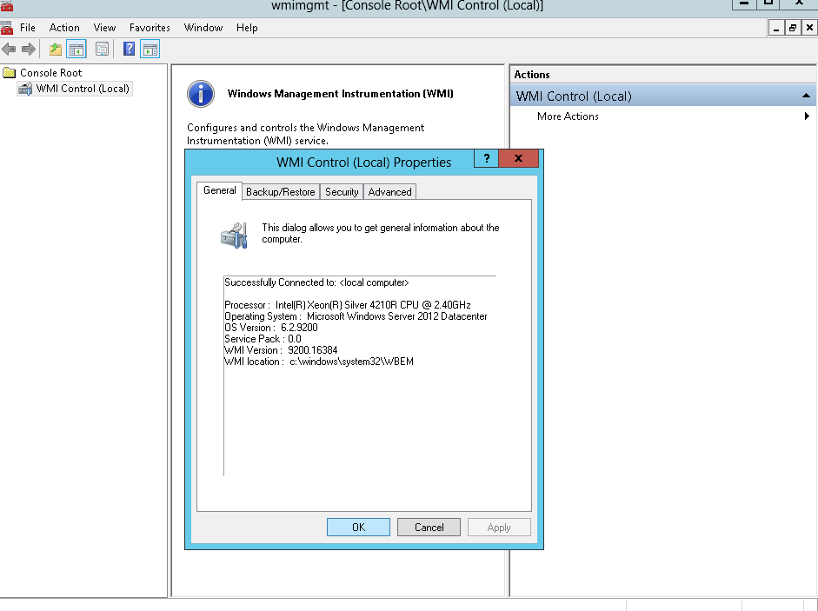This screenshot has width=818, height=611.
Task: Select the Console Root folder
Action: tap(50, 73)
